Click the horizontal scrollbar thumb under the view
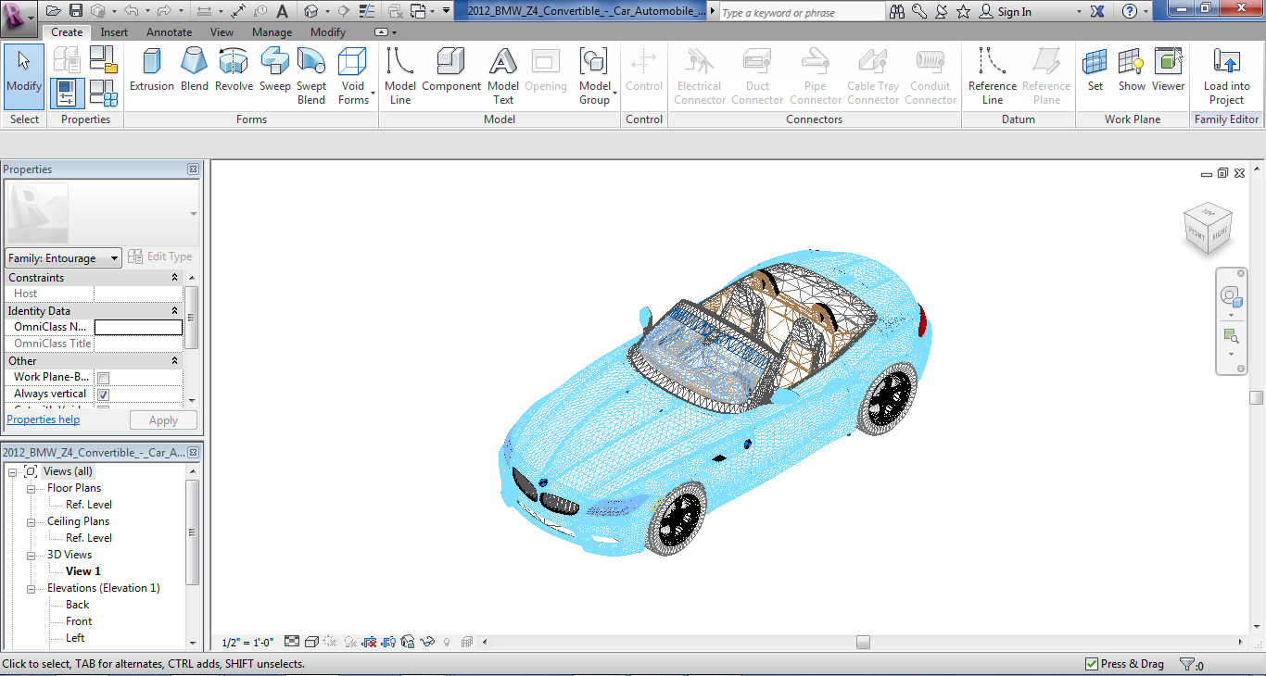 click(x=863, y=642)
